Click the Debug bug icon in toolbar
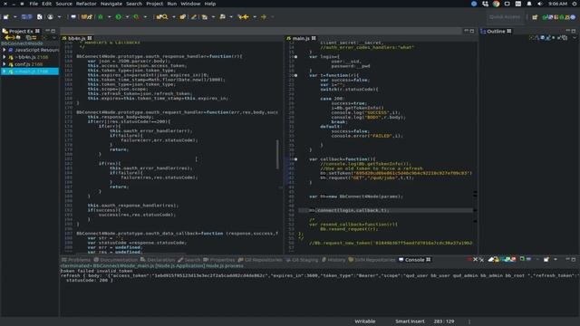Image resolution: width=580 pixels, height=326 pixels. (x=101, y=17)
